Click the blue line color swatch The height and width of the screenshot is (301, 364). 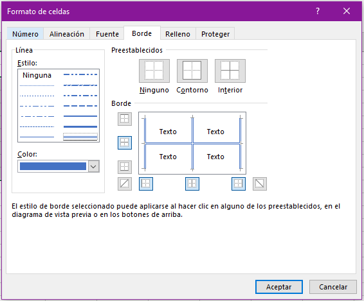coord(53,166)
